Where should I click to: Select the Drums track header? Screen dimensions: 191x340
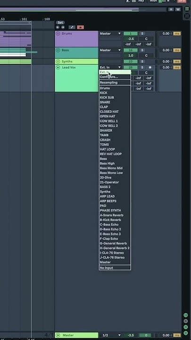coord(76,39)
